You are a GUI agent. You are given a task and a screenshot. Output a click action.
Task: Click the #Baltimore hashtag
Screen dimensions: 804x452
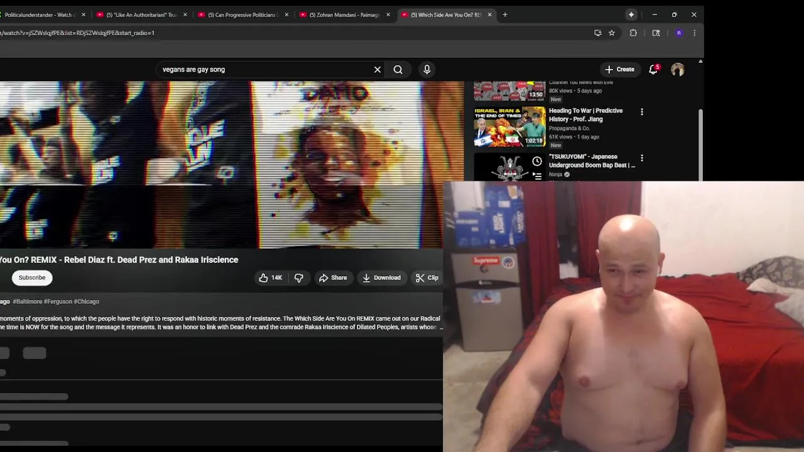click(27, 302)
